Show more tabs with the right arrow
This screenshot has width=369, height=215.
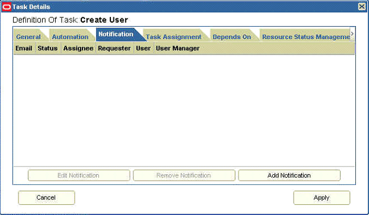point(352,34)
